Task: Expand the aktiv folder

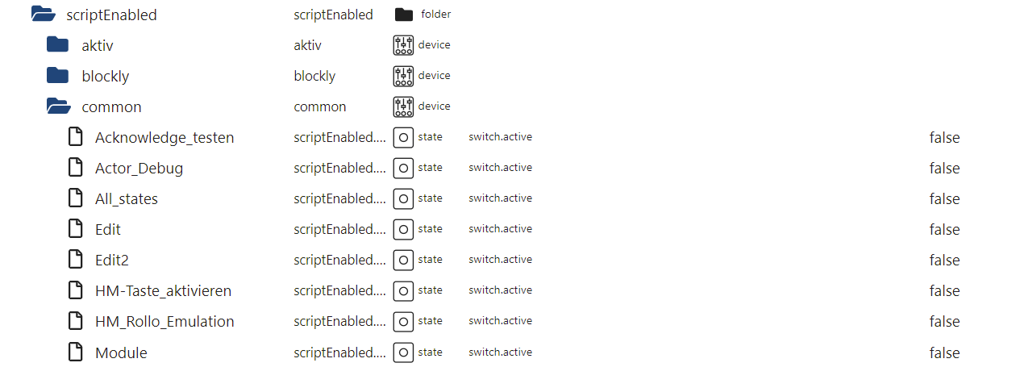Action: pyautogui.click(x=58, y=44)
